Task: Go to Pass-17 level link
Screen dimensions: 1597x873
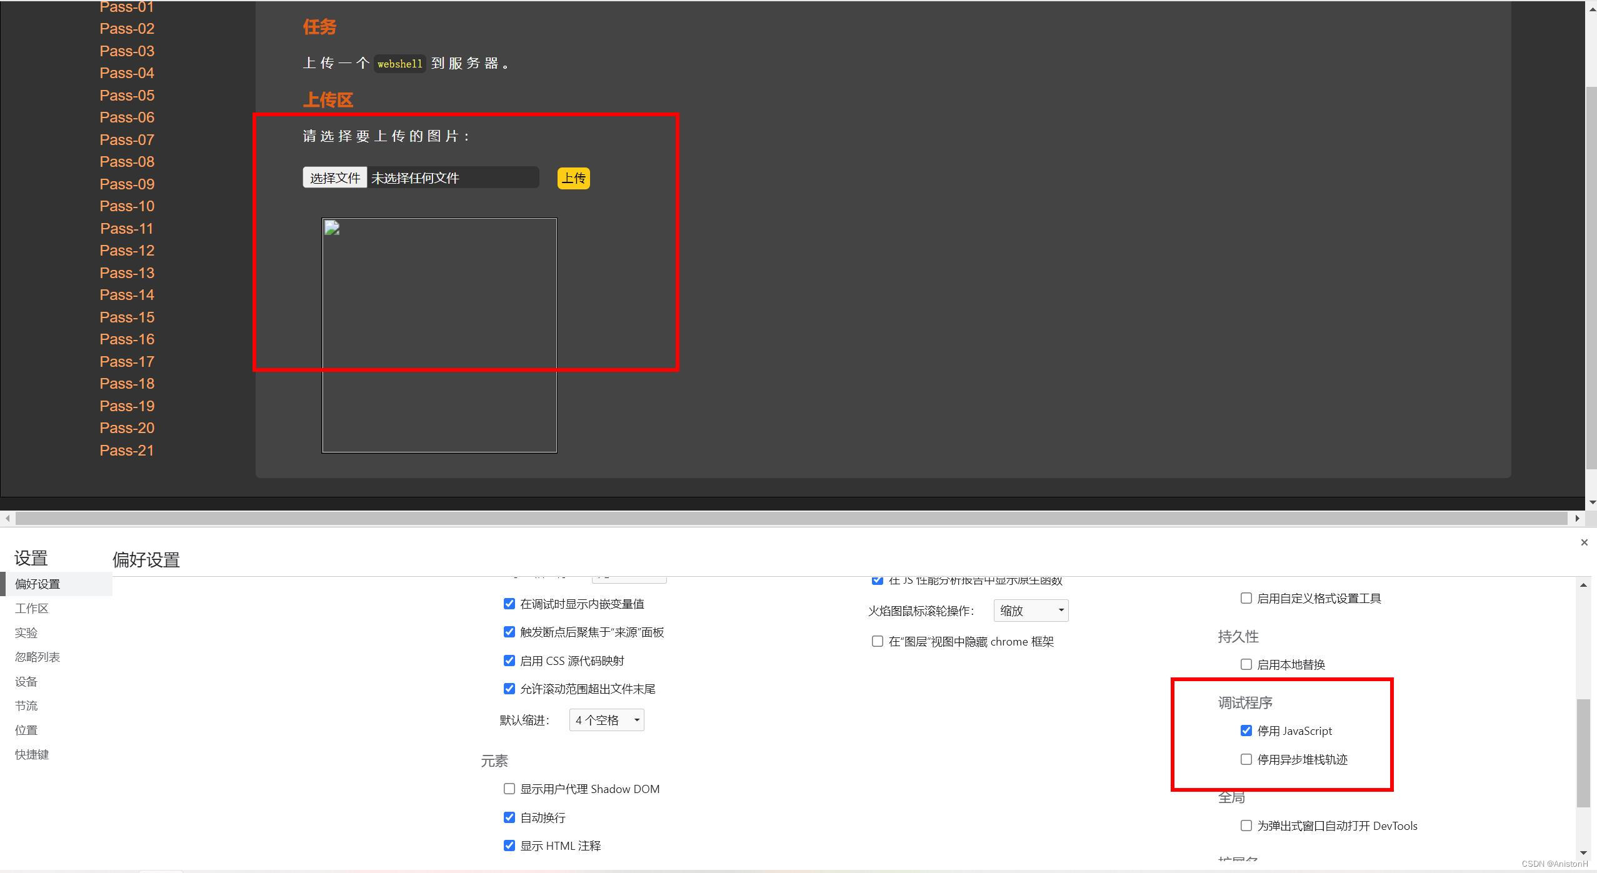Action: [127, 361]
